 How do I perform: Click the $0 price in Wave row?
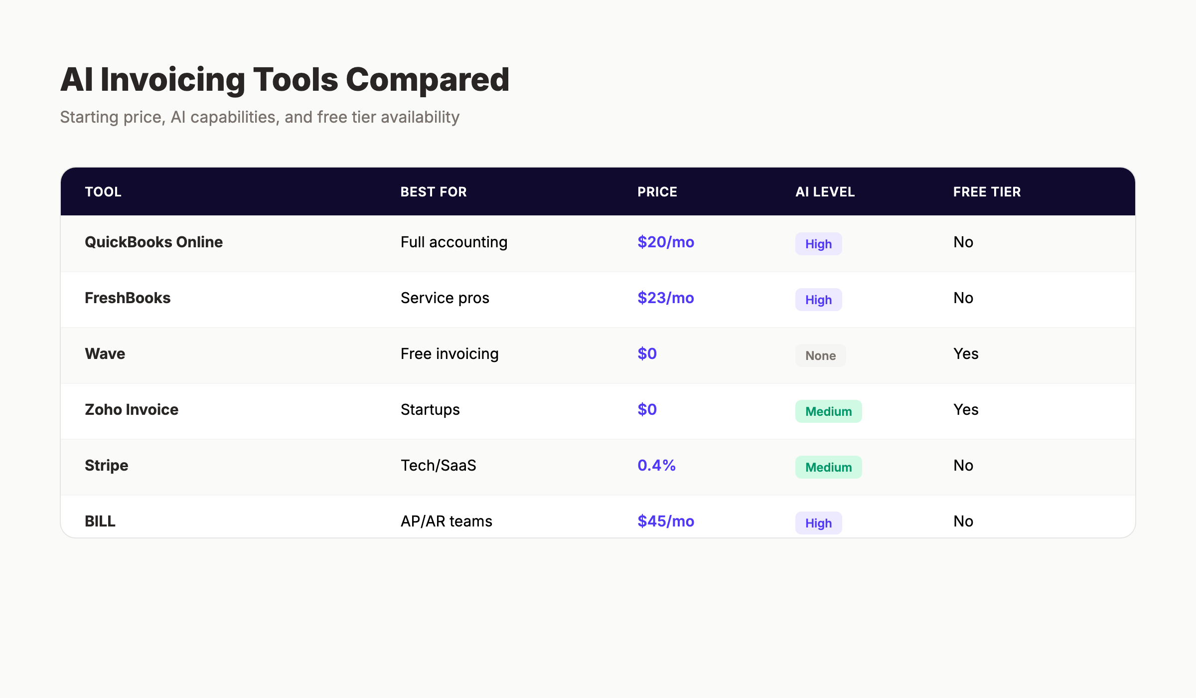[x=647, y=354]
